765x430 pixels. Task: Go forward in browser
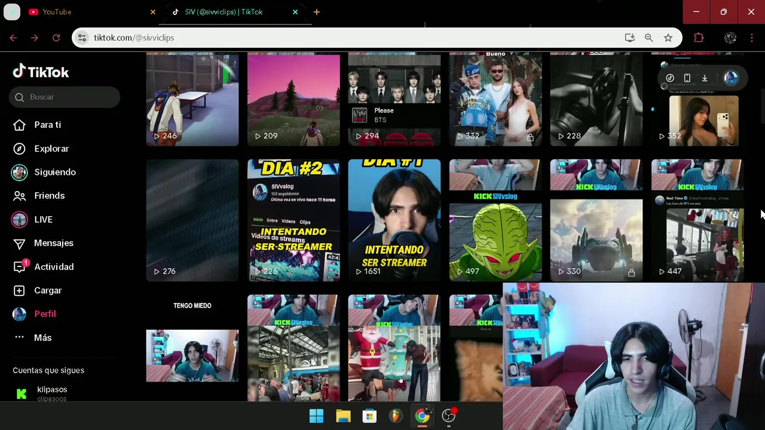tap(35, 38)
